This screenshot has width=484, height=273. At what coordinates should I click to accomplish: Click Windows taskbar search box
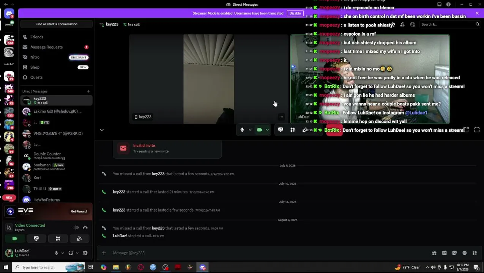tap(48, 267)
